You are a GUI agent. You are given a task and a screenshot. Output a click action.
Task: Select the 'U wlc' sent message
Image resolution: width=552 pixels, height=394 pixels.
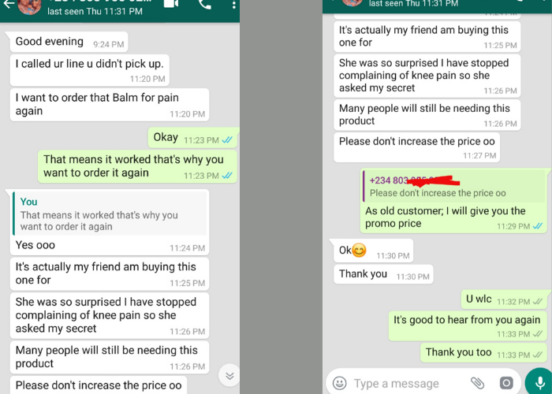(x=504, y=299)
